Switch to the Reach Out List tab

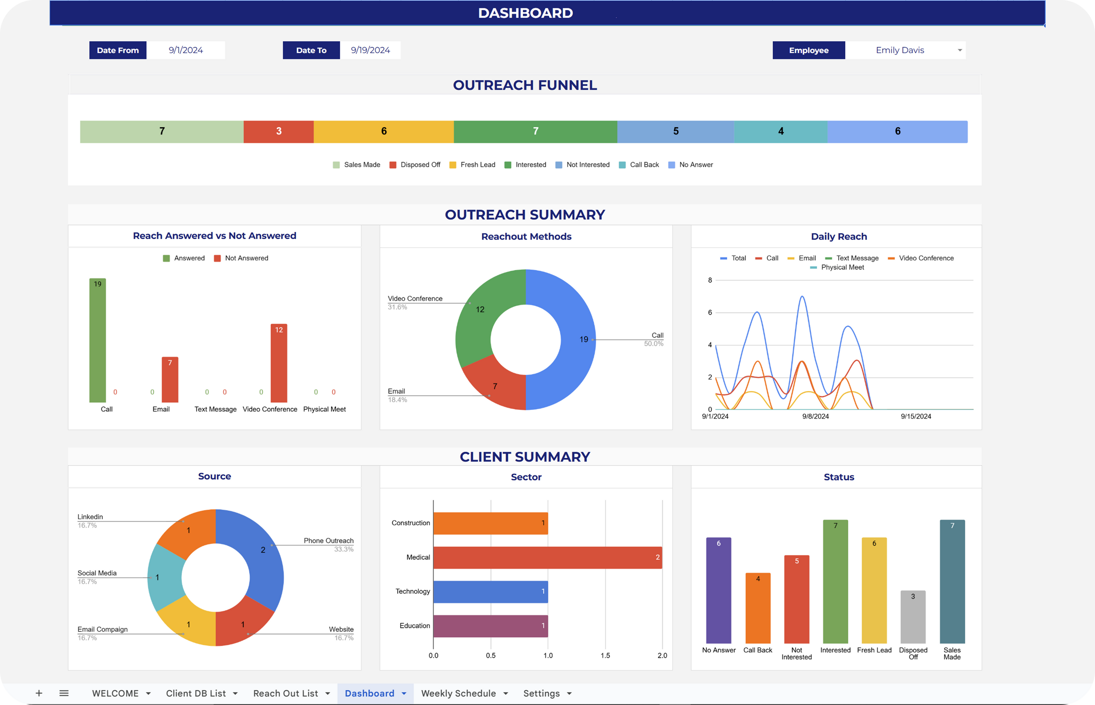point(285,693)
